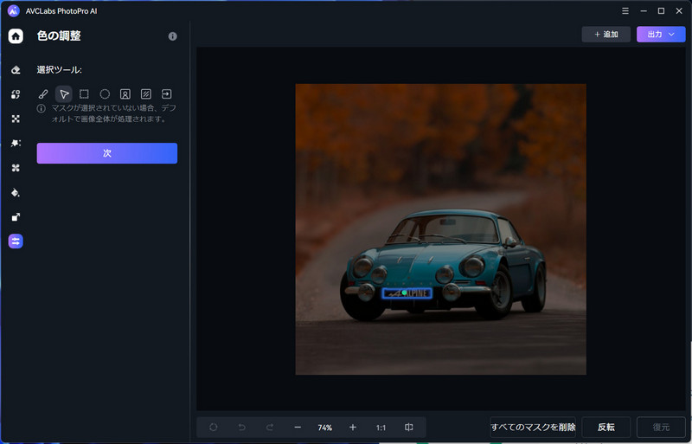Click the 復元 restore button

click(661, 428)
